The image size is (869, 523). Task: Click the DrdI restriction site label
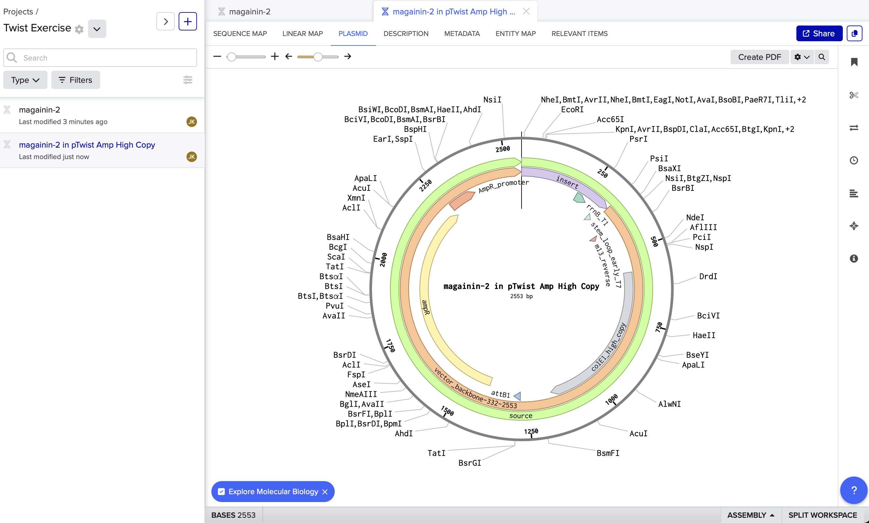pyautogui.click(x=708, y=276)
